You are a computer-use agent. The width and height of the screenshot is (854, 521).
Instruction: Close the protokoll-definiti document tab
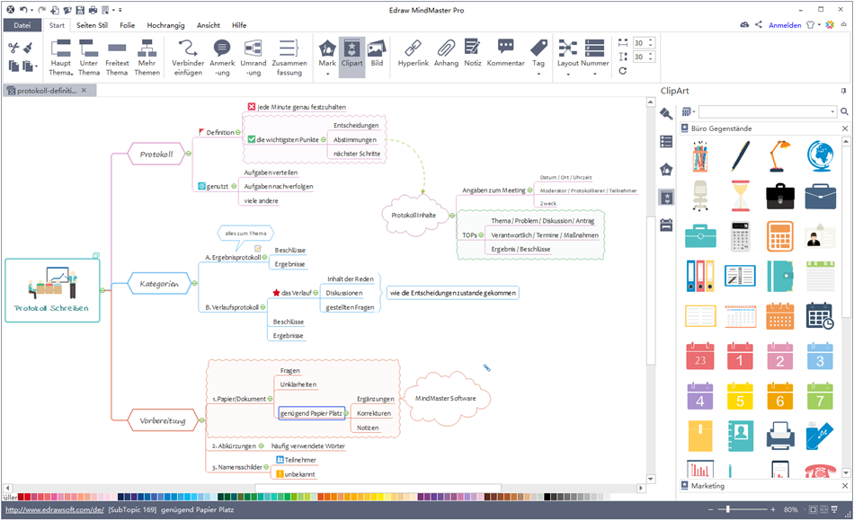tap(84, 91)
